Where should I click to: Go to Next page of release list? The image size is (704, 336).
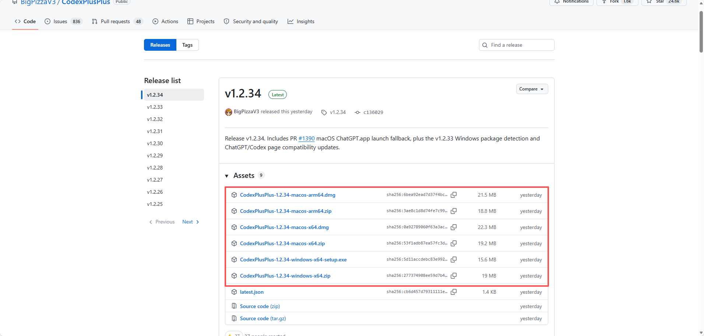click(x=191, y=222)
